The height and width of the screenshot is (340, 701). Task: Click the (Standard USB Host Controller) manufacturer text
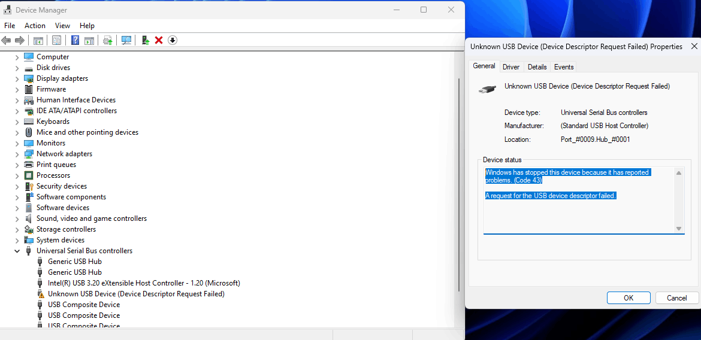click(605, 126)
